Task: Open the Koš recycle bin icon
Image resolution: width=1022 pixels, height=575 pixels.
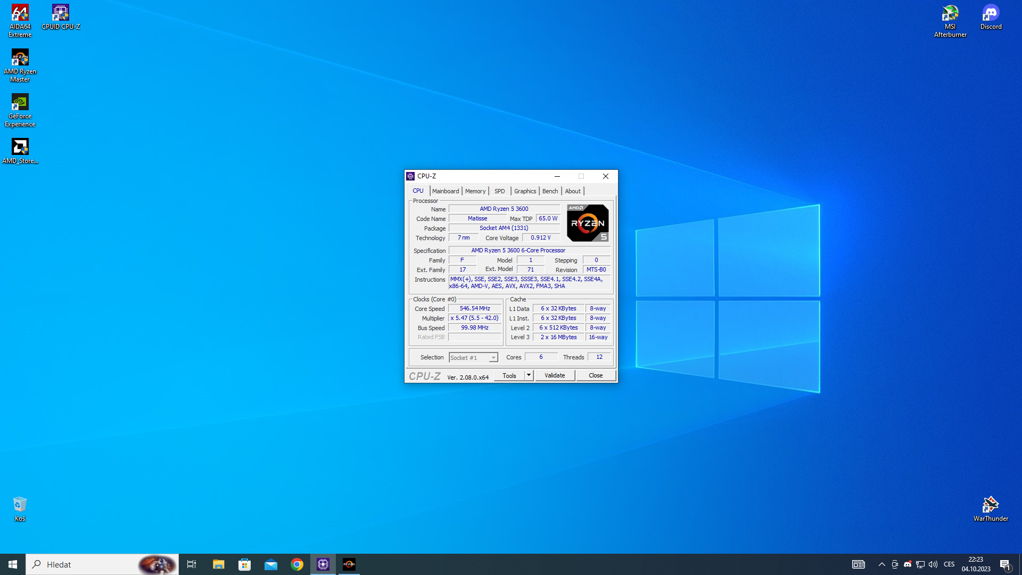Action: coord(20,508)
